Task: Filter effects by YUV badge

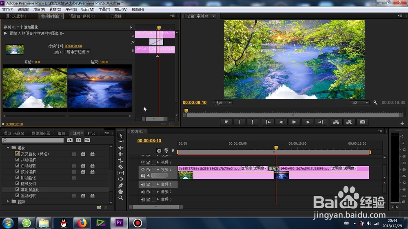Action: click(x=87, y=140)
